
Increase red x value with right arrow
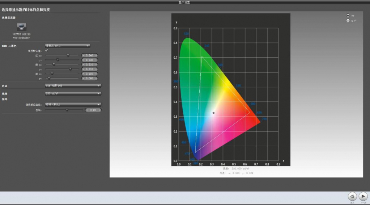pos(96,55)
